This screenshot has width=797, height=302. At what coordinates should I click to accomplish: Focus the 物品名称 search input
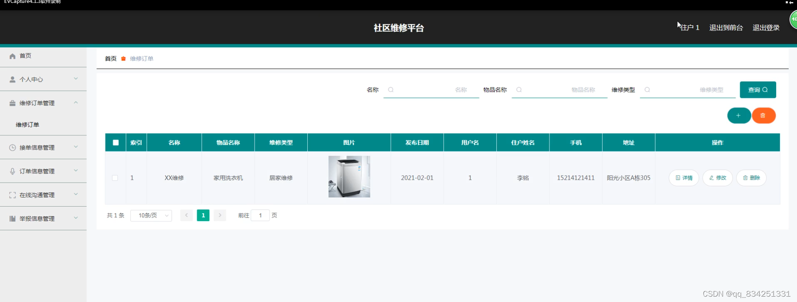pos(559,90)
